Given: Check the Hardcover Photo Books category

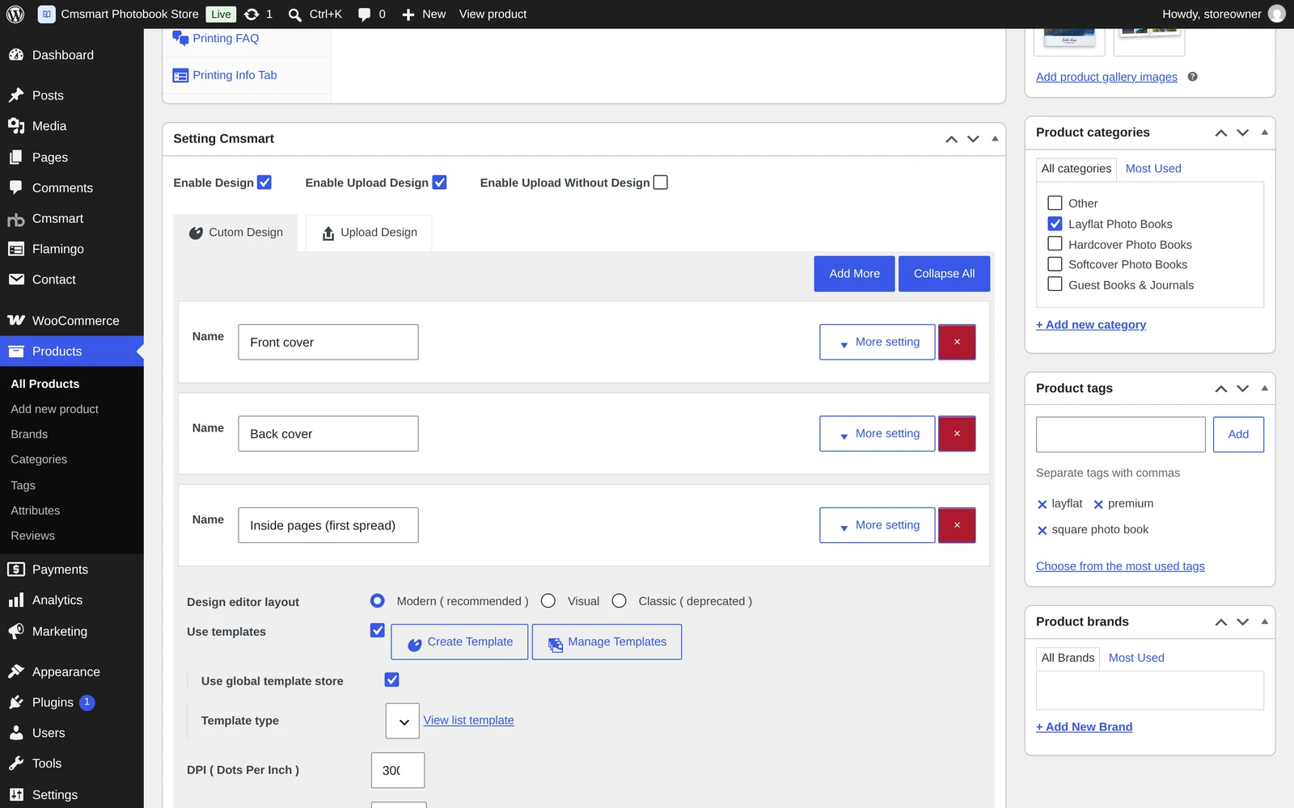Looking at the screenshot, I should (1055, 244).
